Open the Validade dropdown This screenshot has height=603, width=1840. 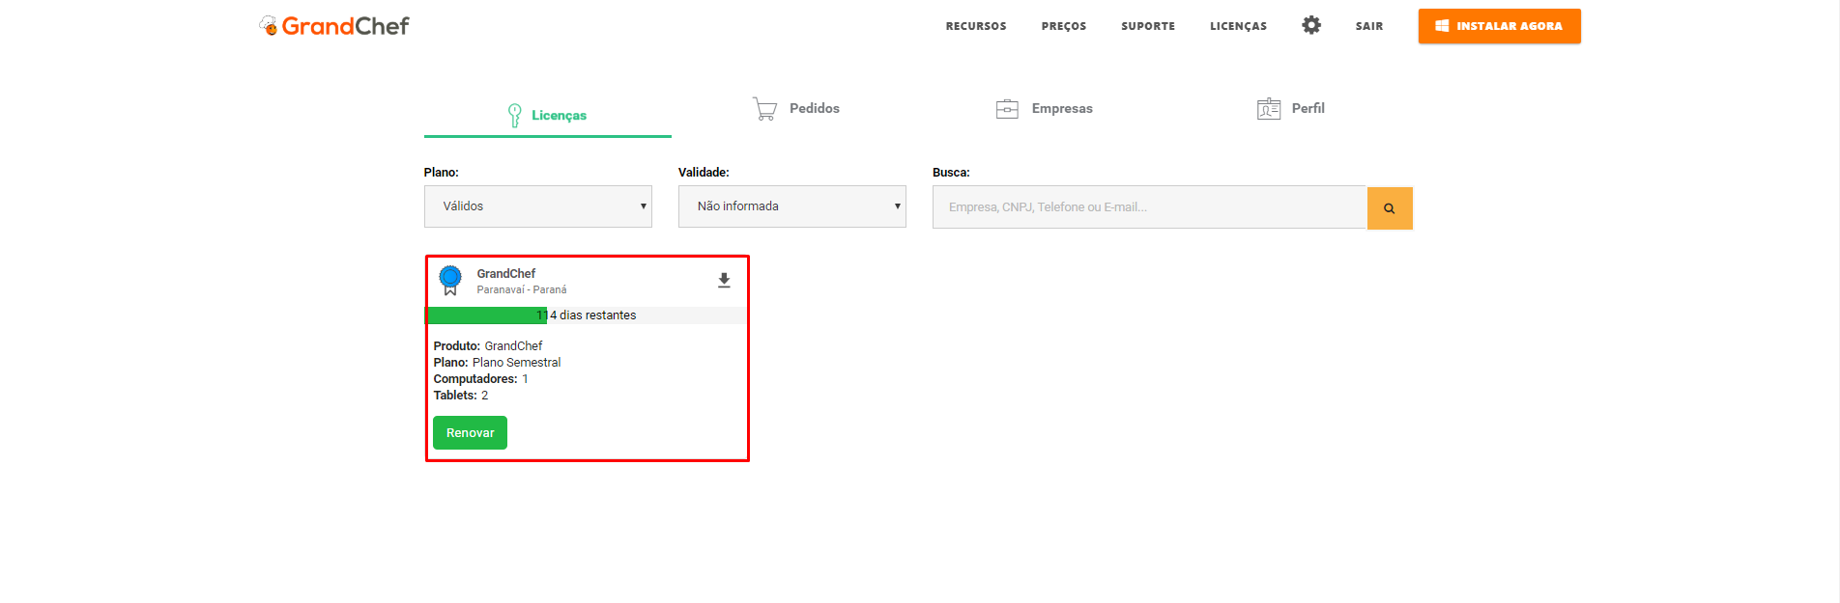791,206
